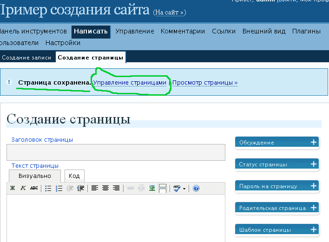Image resolution: width=329 pixels, height=242 pixels.
Task: Switch editor to Код tab
Action: 74,176
